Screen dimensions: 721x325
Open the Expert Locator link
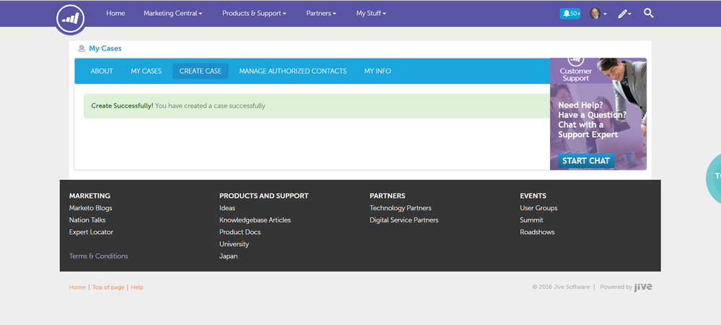coord(91,232)
